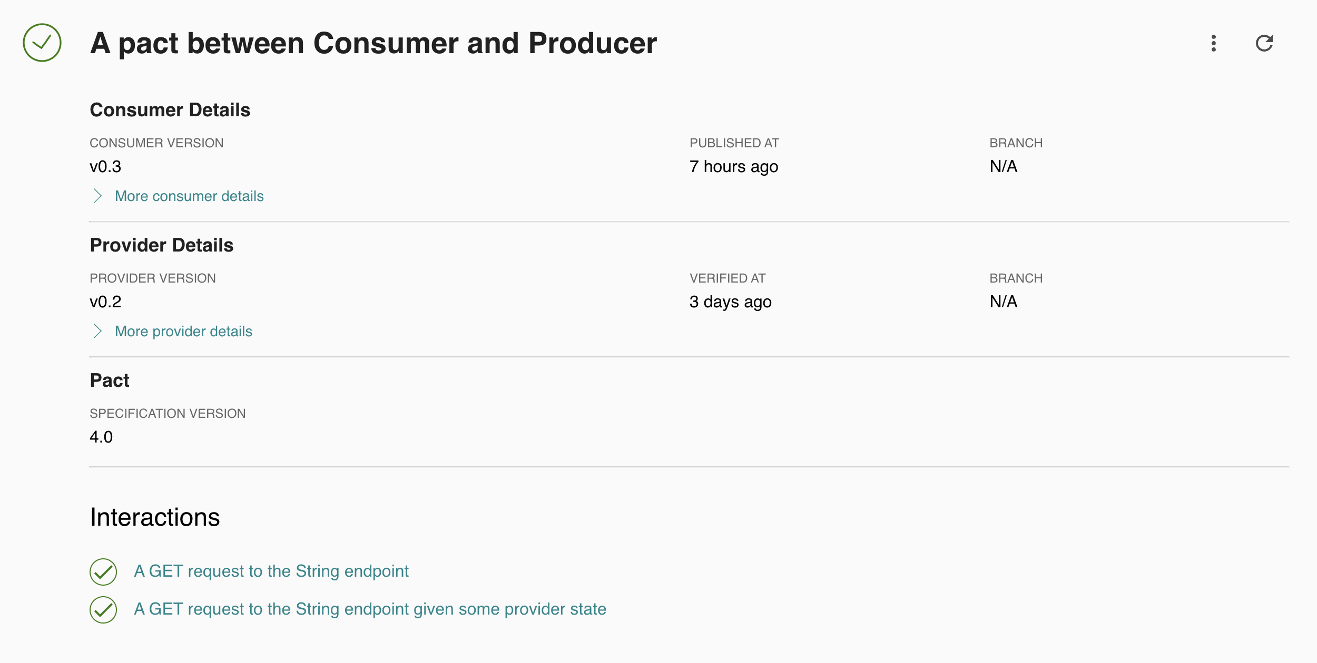Click the '3 days ago' verified time
Image resolution: width=1317 pixels, height=663 pixels.
(731, 302)
